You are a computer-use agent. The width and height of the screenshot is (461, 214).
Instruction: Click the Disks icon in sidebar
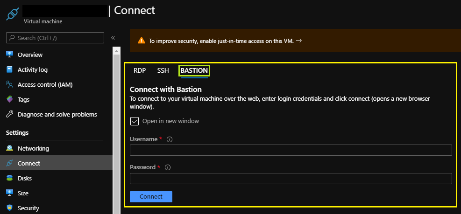[10, 178]
